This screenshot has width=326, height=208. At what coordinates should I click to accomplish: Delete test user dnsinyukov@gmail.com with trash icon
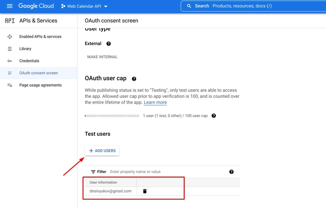[x=145, y=191]
